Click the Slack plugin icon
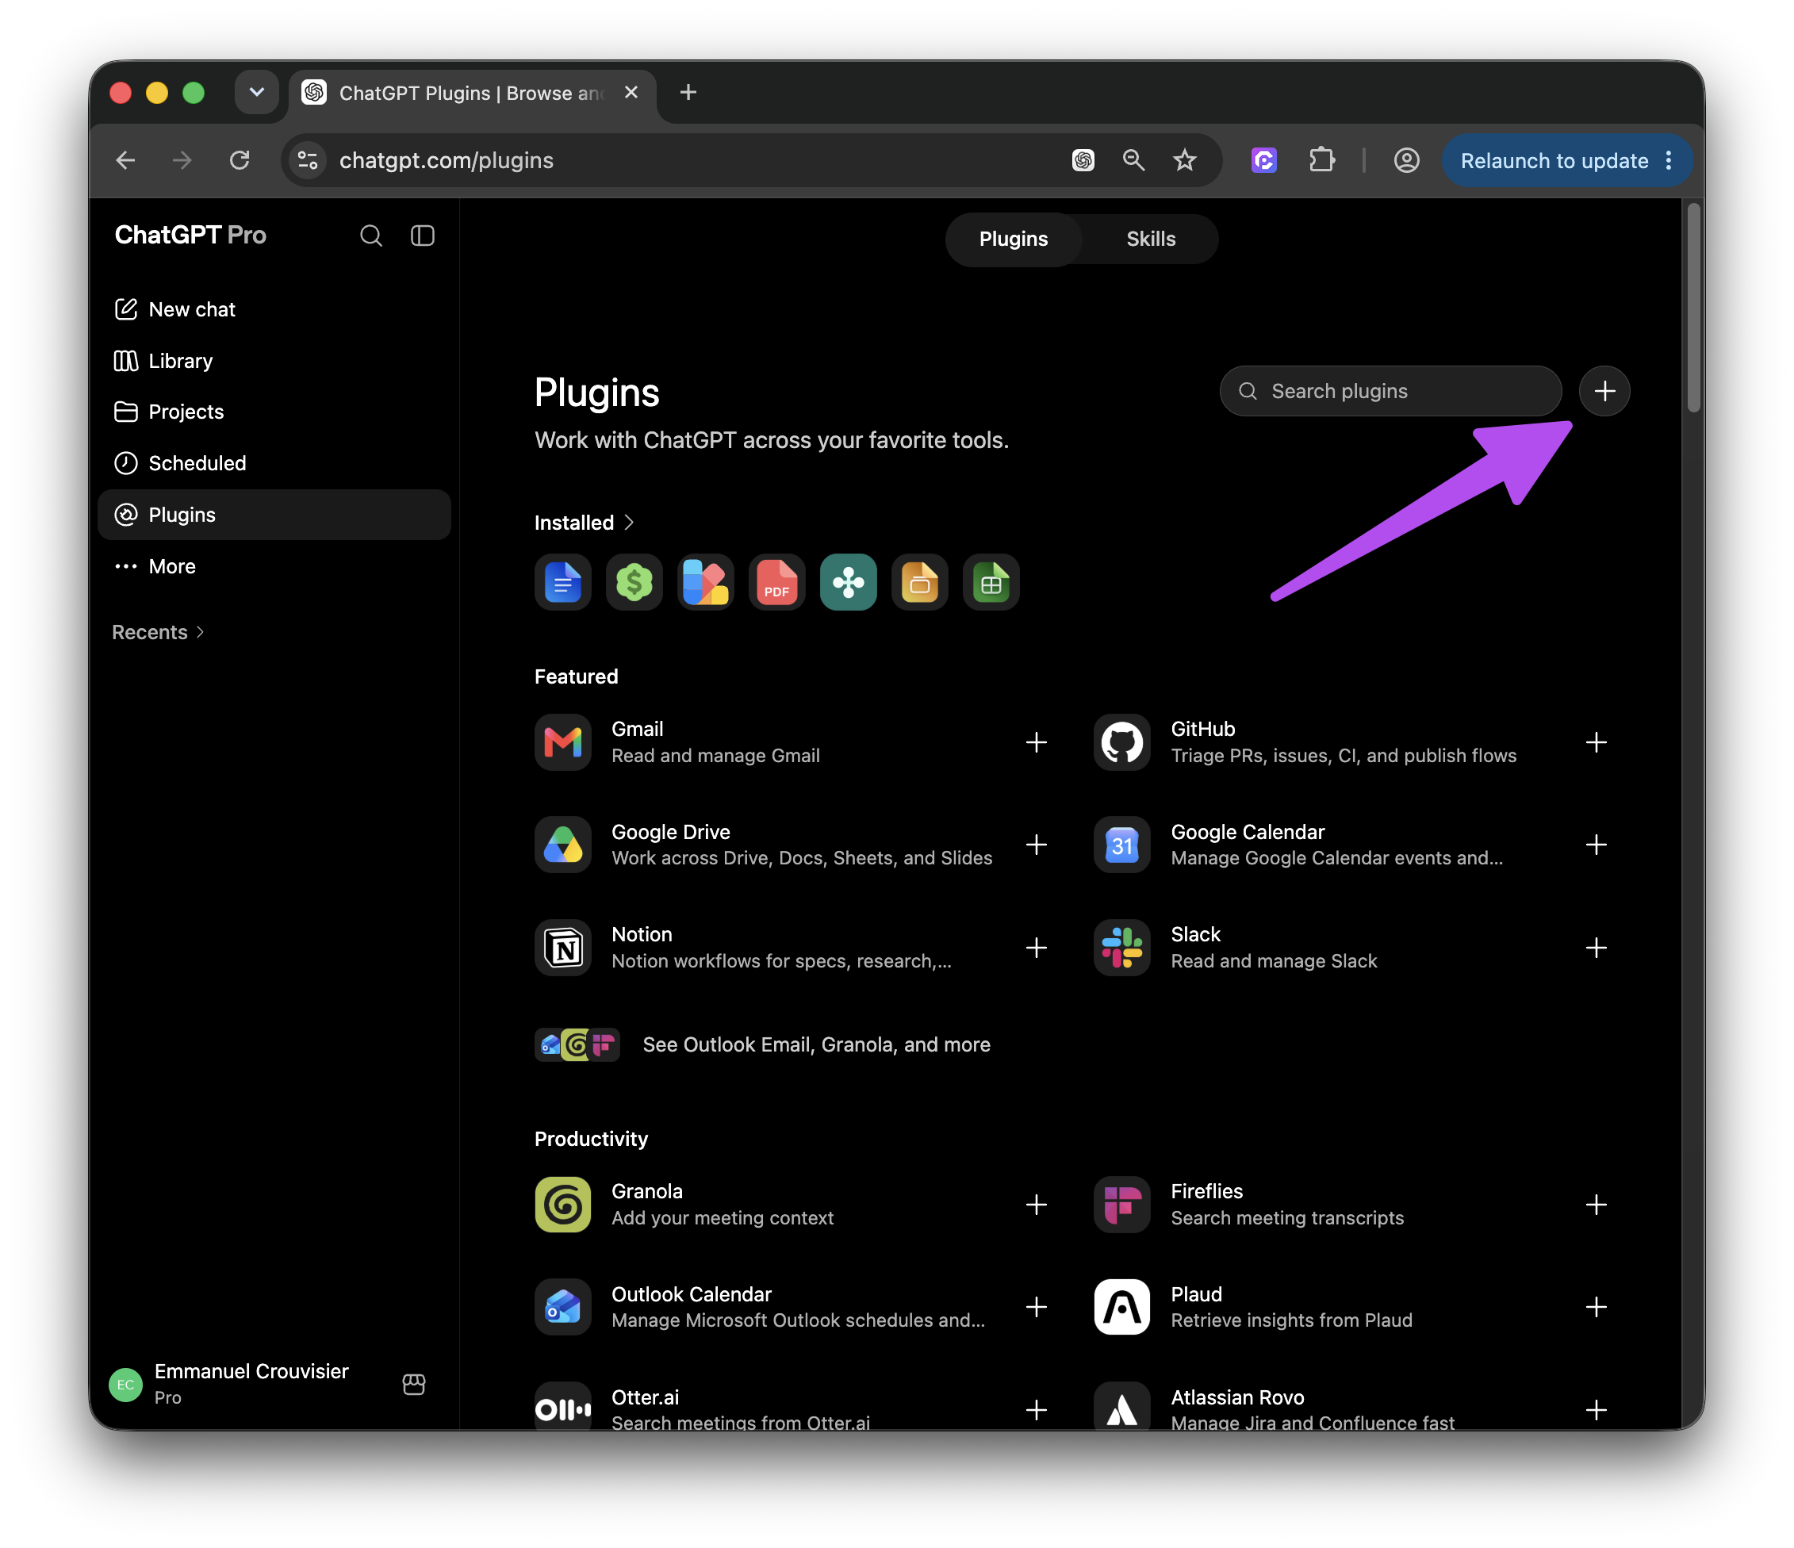This screenshot has width=1794, height=1548. 1122,947
